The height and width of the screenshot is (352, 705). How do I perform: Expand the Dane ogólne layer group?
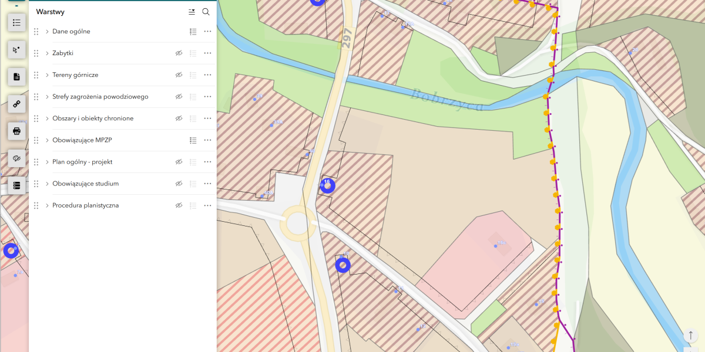pyautogui.click(x=47, y=32)
